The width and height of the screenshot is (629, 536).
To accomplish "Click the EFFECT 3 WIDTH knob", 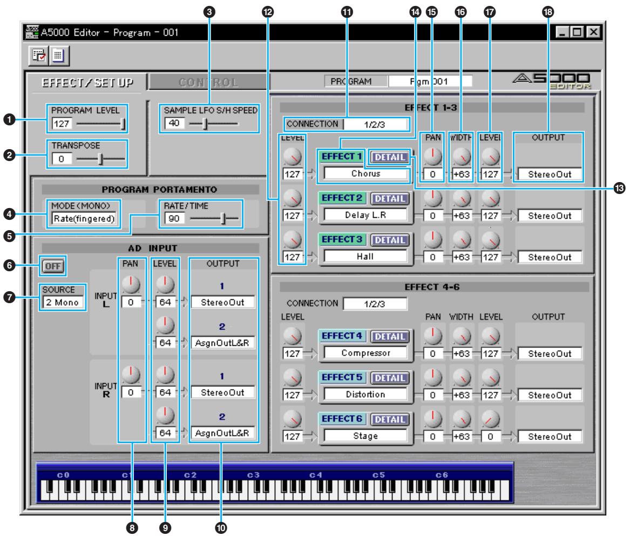I will (x=461, y=239).
